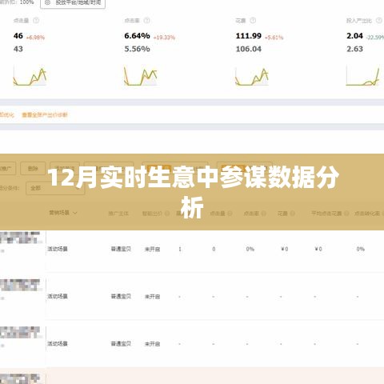384x384 pixels.
Task: Click 活动场景 in the row showing 0%
Action: 58,249
